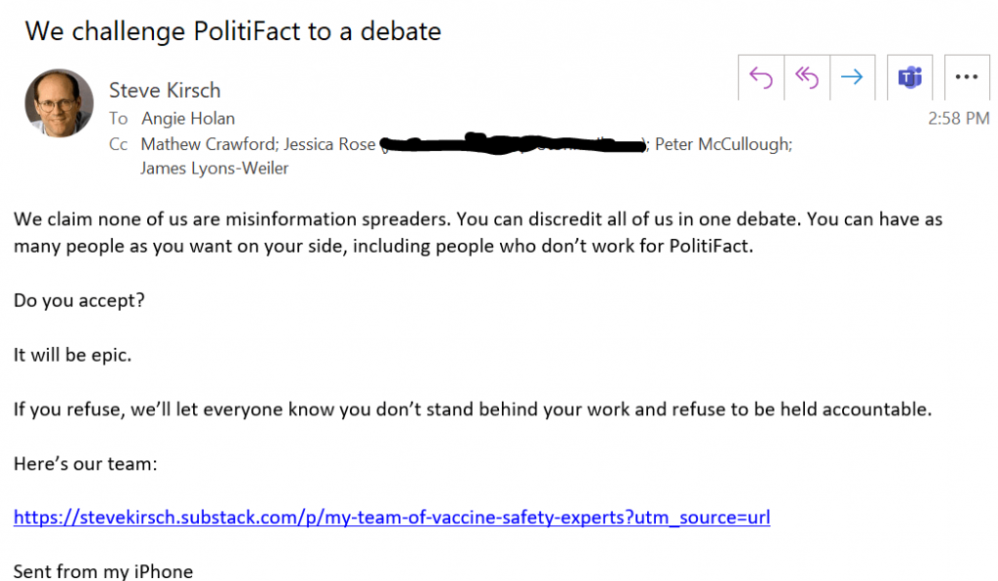Select the 'Sent from my iPhone' signature text
The height and width of the screenshot is (581, 998).
pyautogui.click(x=102, y=571)
